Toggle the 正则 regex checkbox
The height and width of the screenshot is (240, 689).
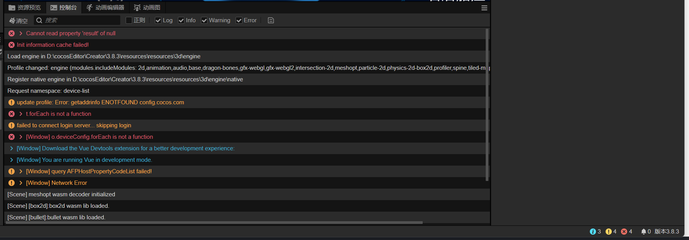(x=129, y=20)
